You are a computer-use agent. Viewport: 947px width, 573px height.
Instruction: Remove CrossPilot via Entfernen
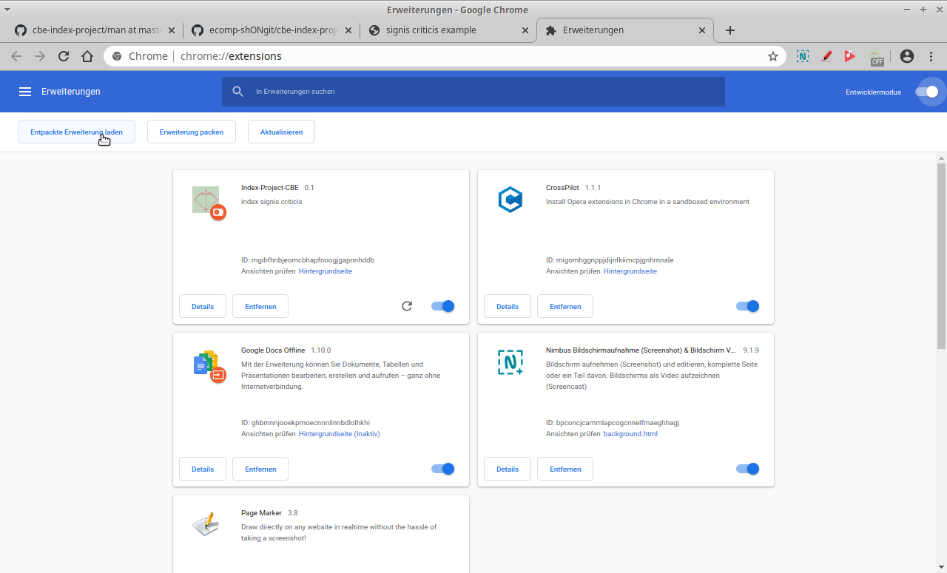click(565, 306)
